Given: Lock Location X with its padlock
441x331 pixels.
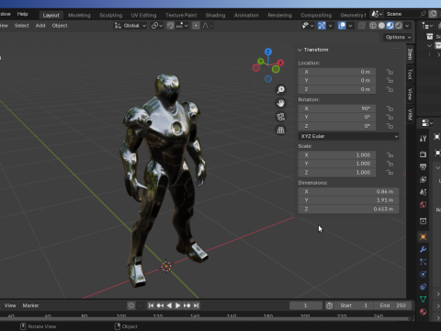Looking at the screenshot, I should click(390, 72).
